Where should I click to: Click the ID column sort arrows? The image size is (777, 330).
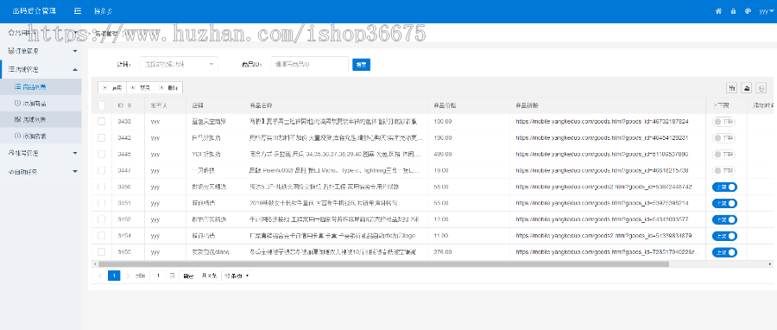click(x=129, y=105)
